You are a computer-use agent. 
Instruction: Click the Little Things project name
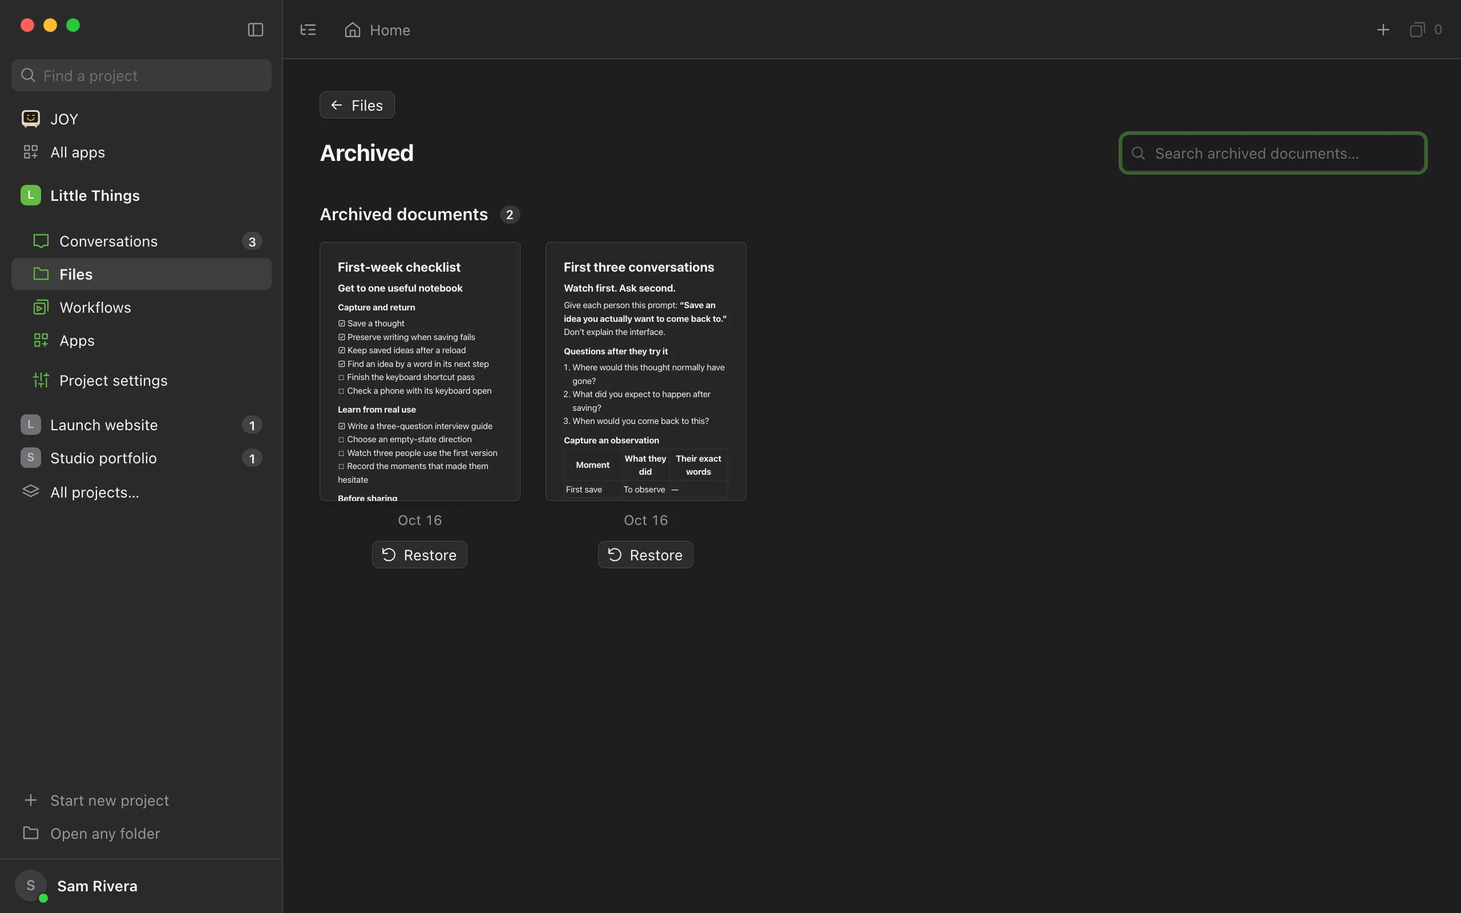pos(95,195)
